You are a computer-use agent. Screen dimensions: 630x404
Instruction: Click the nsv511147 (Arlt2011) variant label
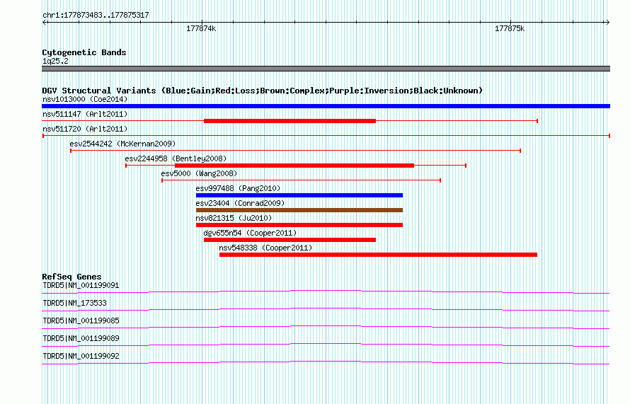[x=85, y=114]
